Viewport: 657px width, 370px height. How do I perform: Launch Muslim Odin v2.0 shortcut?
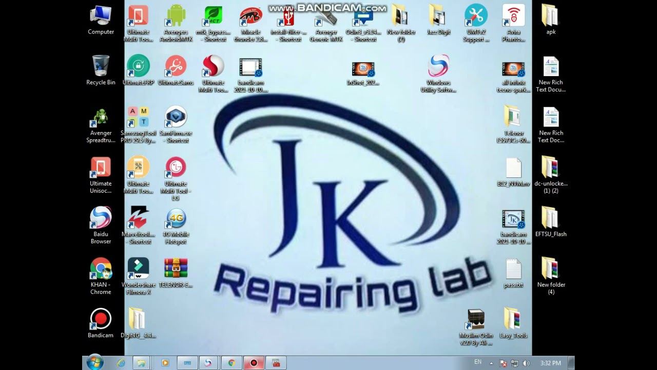[x=476, y=327]
